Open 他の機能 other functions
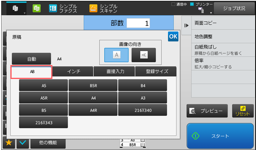The width and height of the screenshot is (256, 150). [48, 143]
